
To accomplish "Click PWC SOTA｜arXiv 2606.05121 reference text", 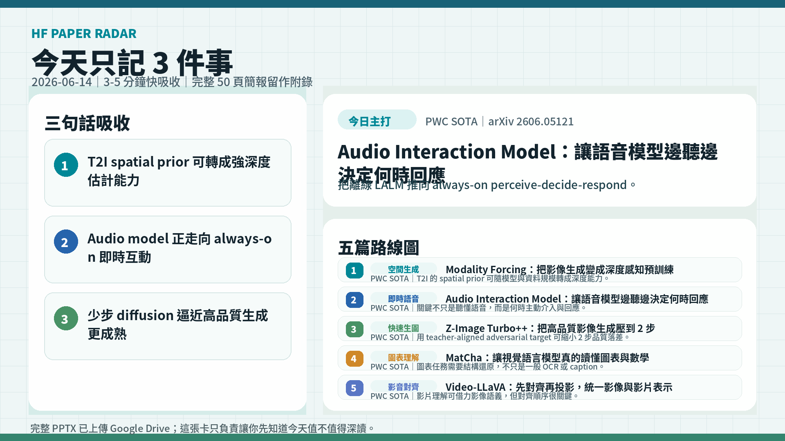I will click(x=499, y=121).
